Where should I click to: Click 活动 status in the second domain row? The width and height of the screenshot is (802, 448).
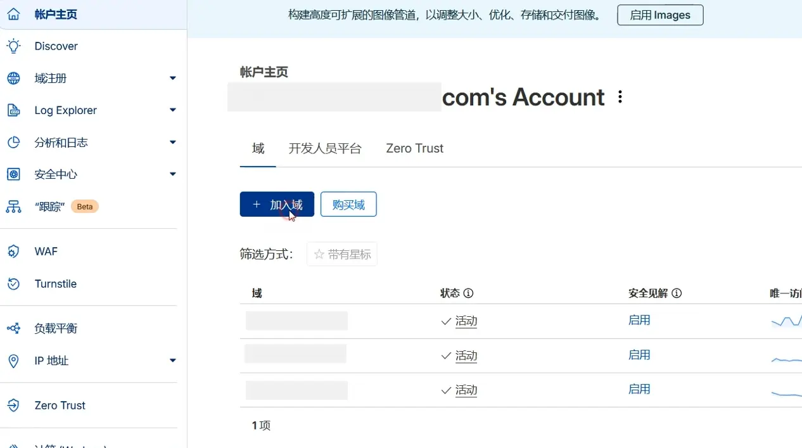[466, 356]
